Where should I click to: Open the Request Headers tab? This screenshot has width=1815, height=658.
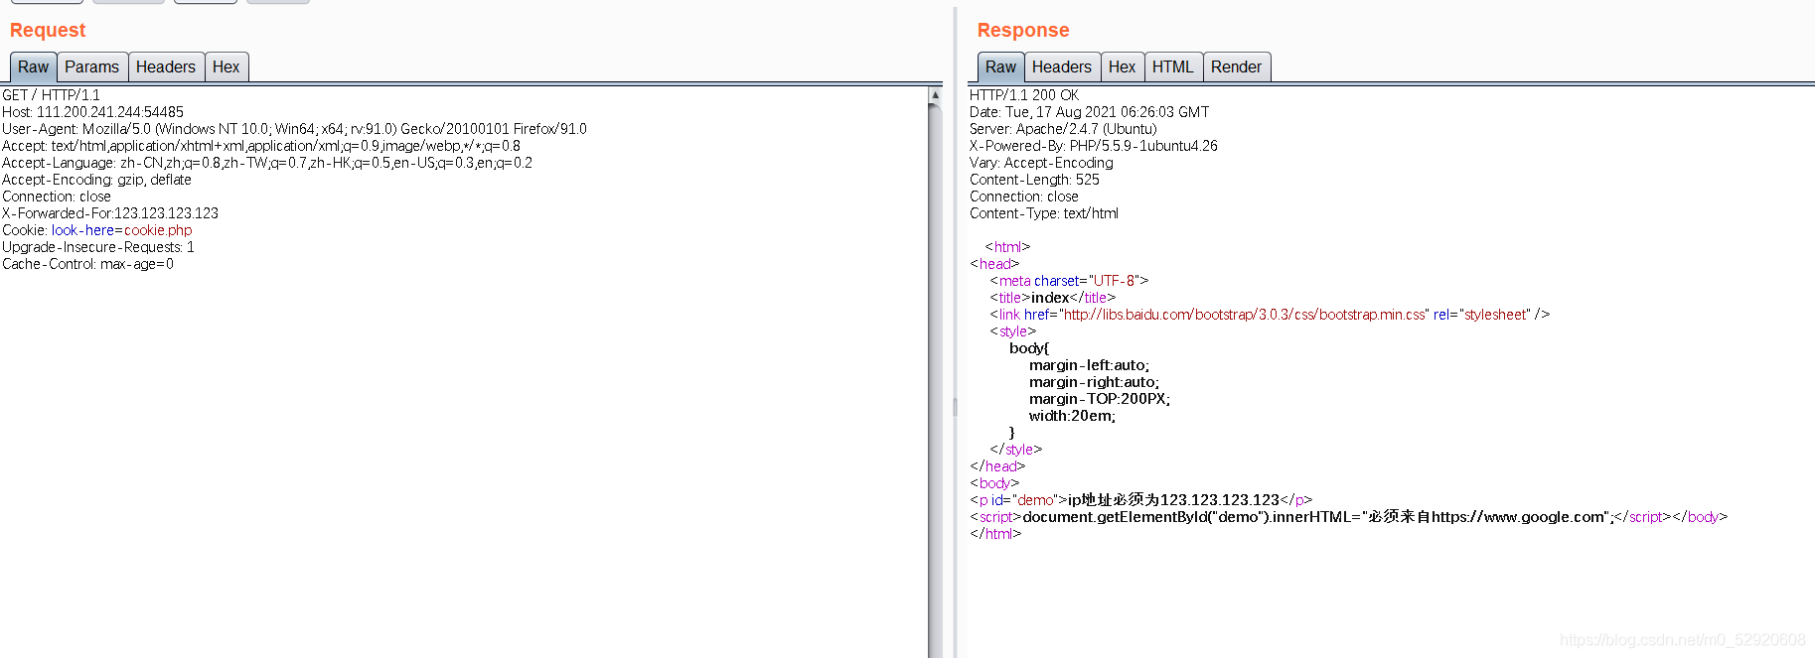pyautogui.click(x=166, y=67)
